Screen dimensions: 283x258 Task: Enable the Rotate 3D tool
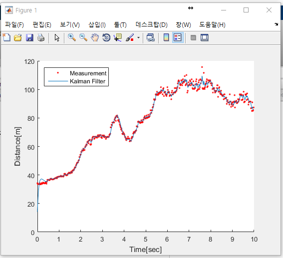(106, 38)
